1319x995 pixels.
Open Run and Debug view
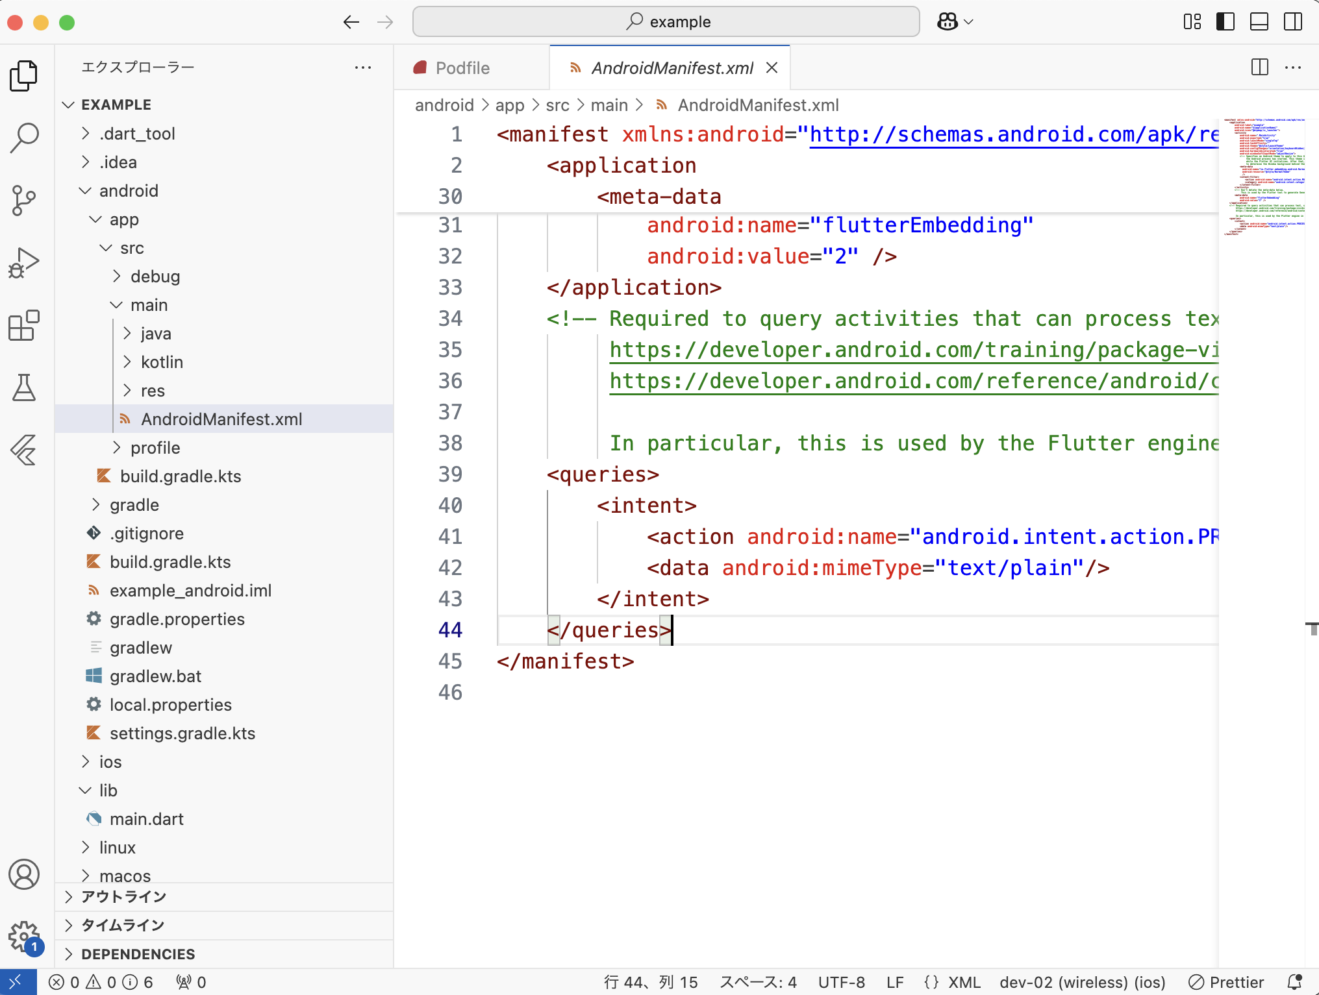25,262
